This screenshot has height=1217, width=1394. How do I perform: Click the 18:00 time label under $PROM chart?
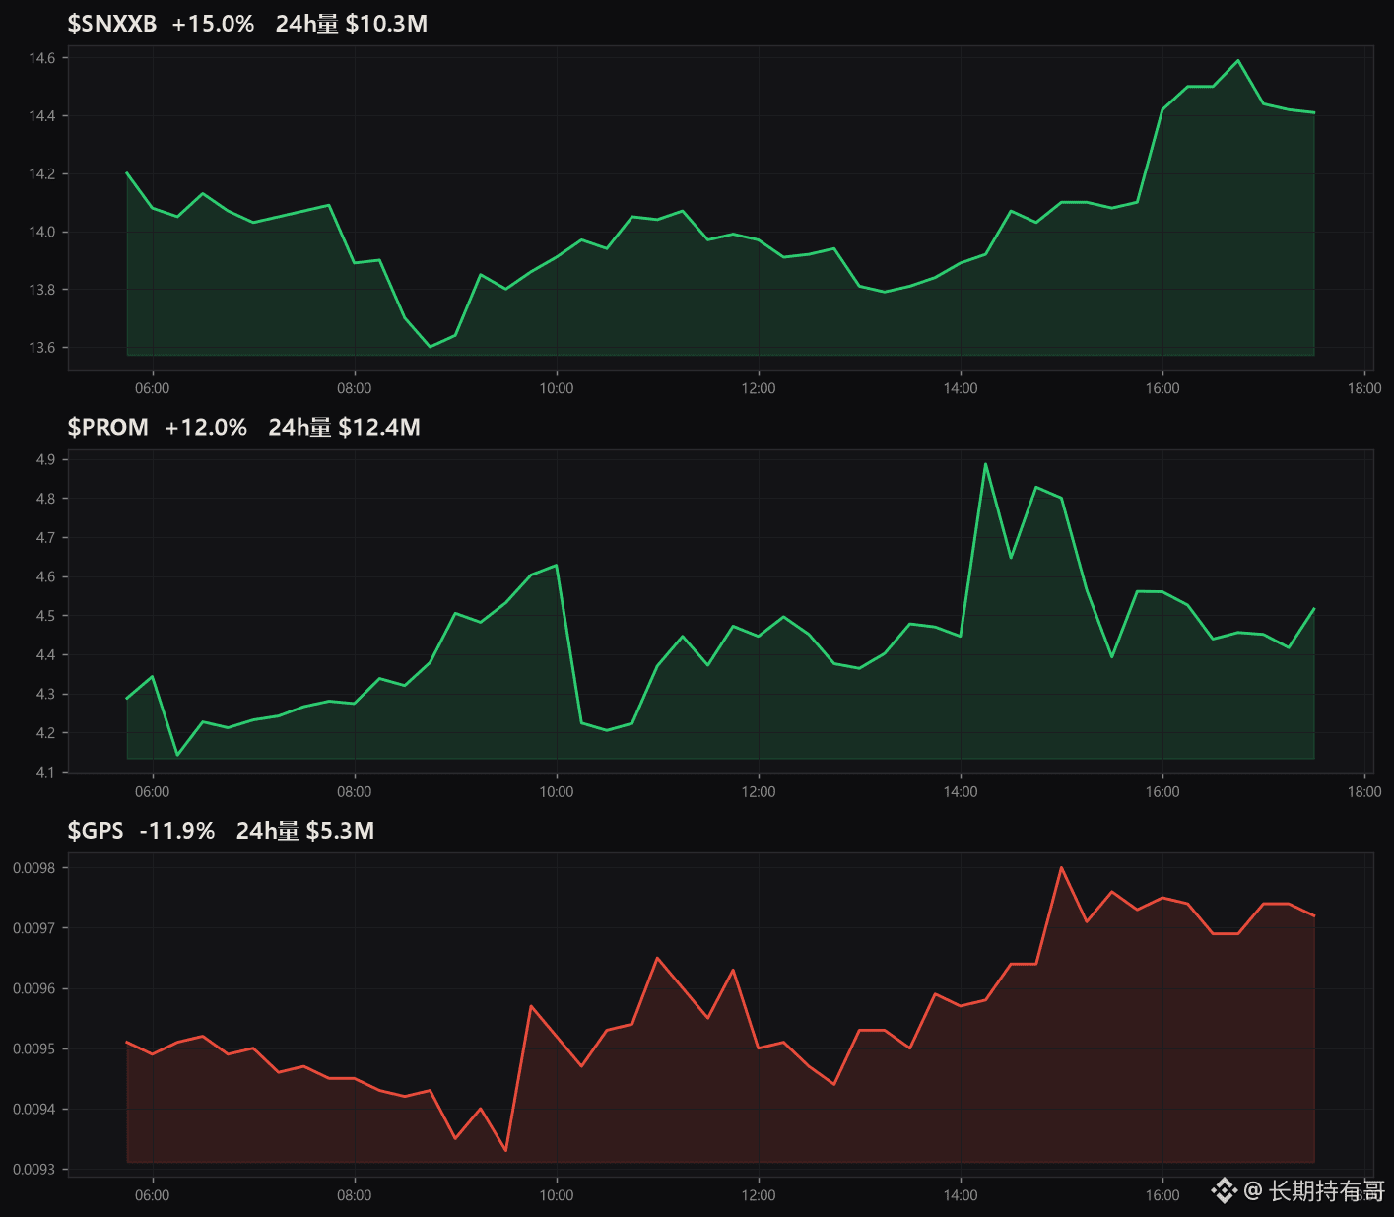(1364, 791)
